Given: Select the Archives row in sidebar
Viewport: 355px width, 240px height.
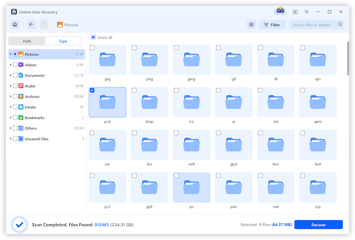Looking at the screenshot, I should pos(47,97).
